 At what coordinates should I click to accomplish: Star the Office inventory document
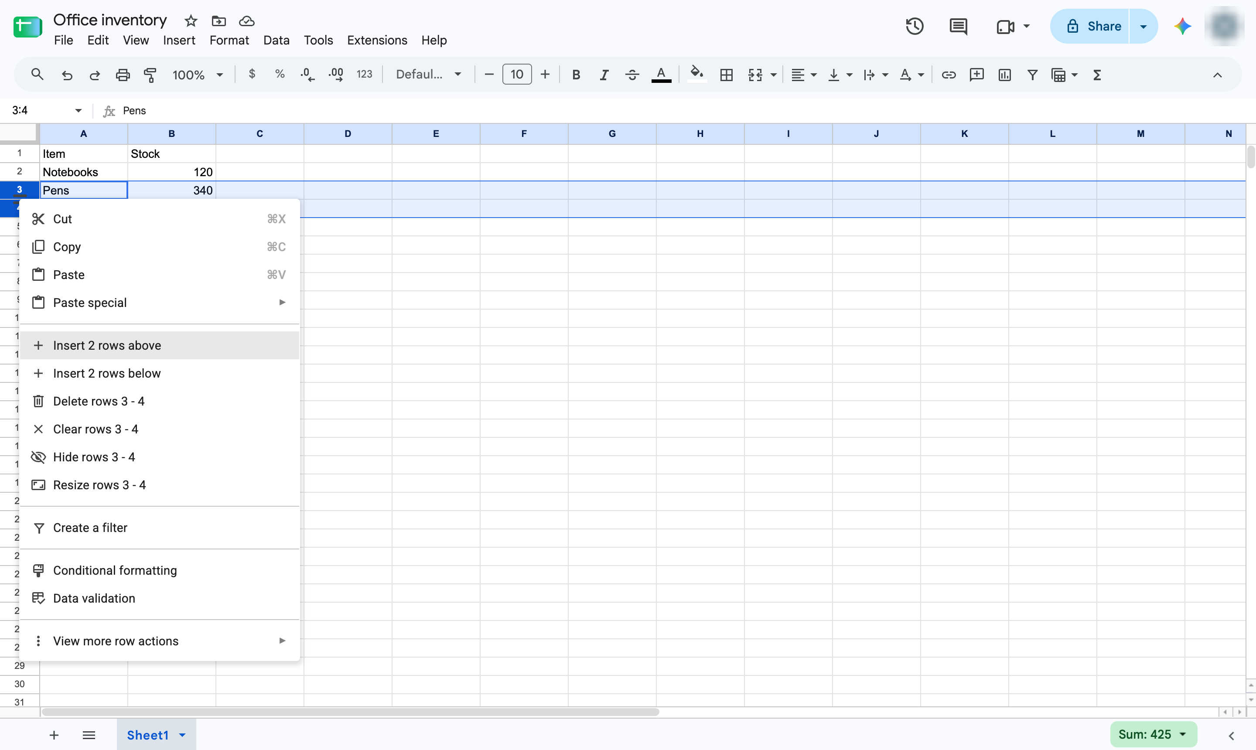click(191, 21)
